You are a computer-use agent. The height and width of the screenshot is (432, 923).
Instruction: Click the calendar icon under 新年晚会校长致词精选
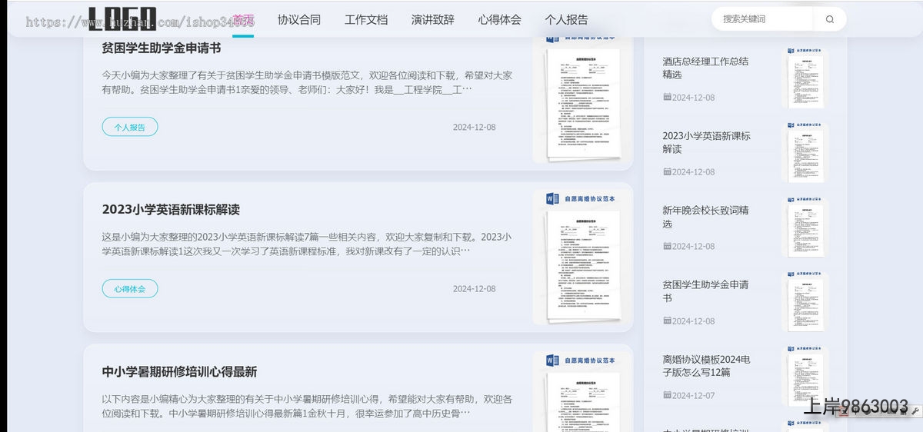point(667,246)
